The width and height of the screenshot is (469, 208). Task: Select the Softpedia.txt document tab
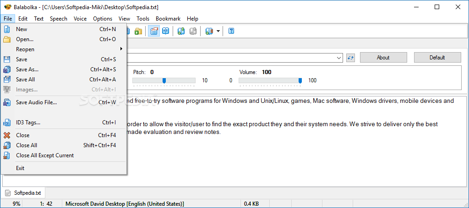point(23,193)
